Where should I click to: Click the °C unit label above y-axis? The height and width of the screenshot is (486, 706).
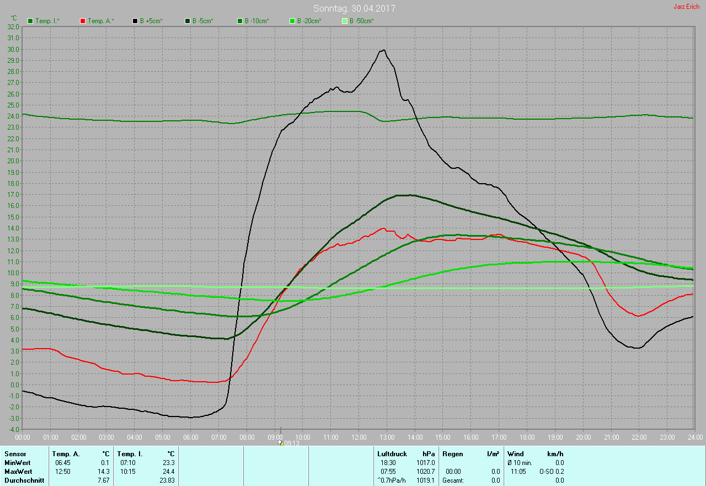(x=14, y=18)
